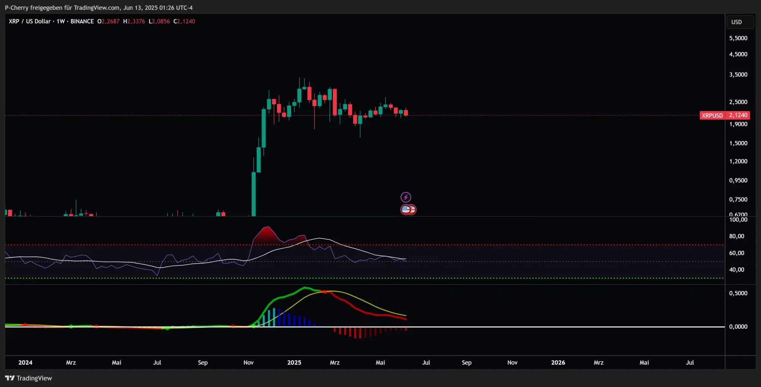This screenshot has width=761, height=387.
Task: Click the 2024 label on time axis
Action: [x=25, y=363]
